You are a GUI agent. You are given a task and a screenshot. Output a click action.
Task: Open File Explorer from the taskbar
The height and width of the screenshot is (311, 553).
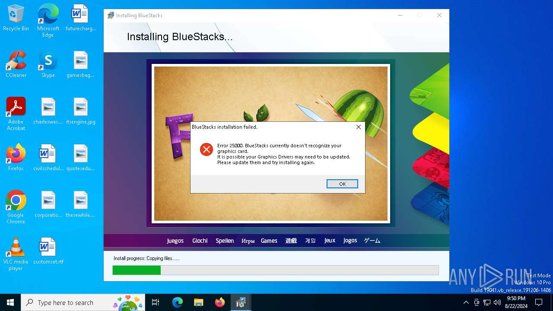click(198, 302)
